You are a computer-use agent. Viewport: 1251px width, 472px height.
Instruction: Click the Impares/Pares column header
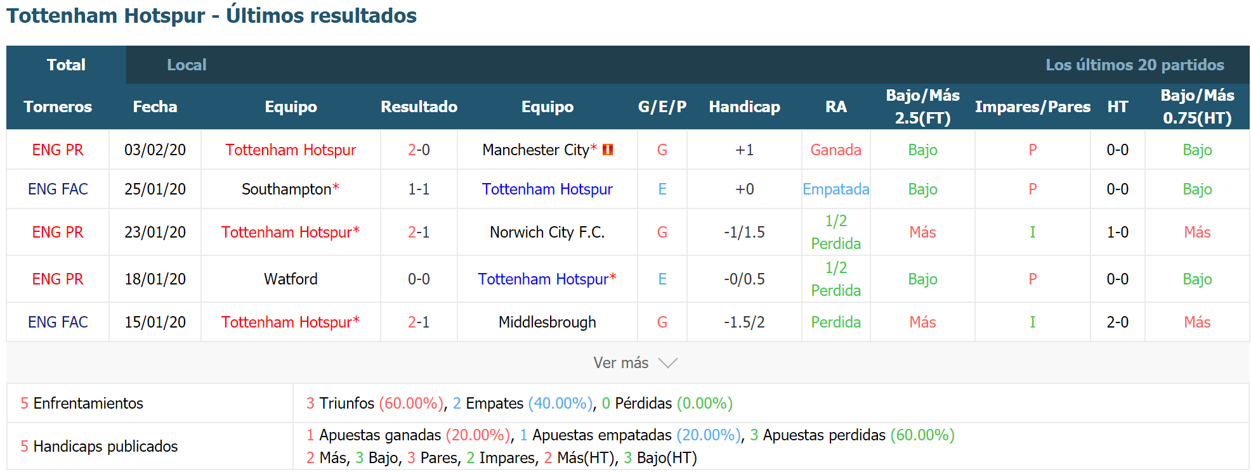(1033, 106)
